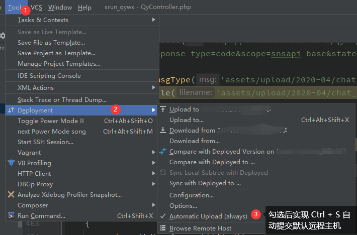Click the Browse Remote Host icon

tap(163, 228)
